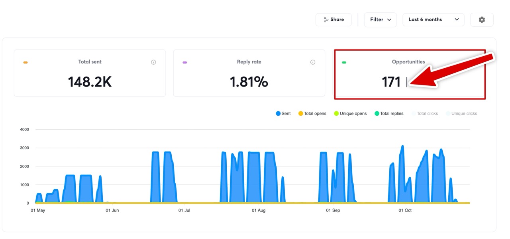Click the chart peak near 01 Oct

click(402, 146)
